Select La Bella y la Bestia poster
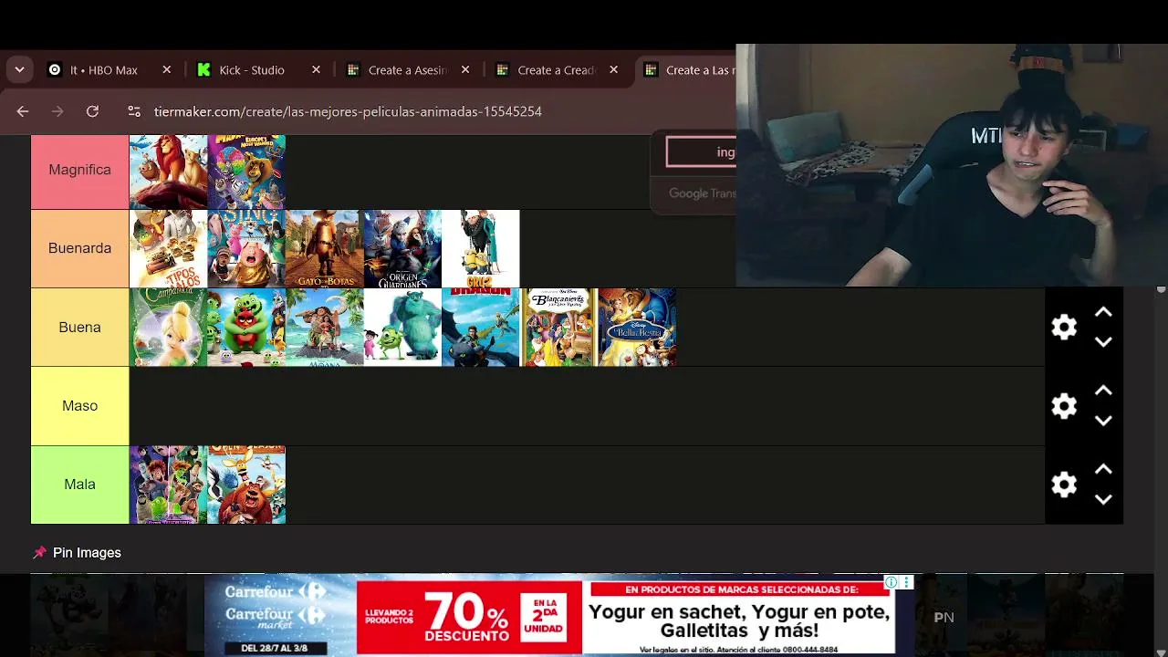This screenshot has width=1168, height=657. click(x=637, y=328)
